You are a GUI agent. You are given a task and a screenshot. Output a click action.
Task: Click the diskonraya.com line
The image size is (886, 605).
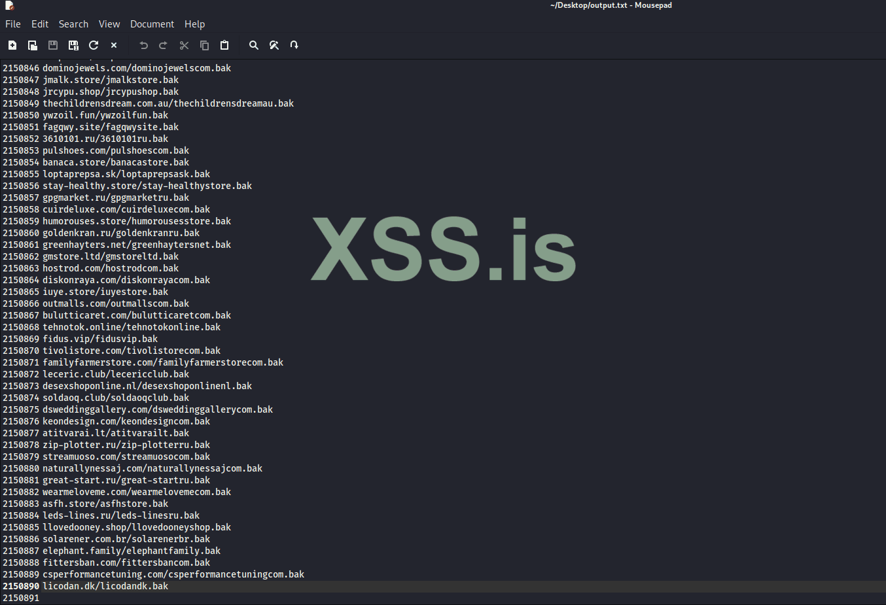click(x=126, y=280)
